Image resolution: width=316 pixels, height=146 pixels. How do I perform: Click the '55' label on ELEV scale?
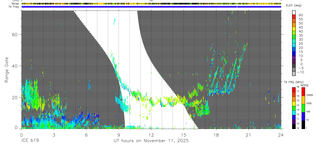[x=301, y=19]
